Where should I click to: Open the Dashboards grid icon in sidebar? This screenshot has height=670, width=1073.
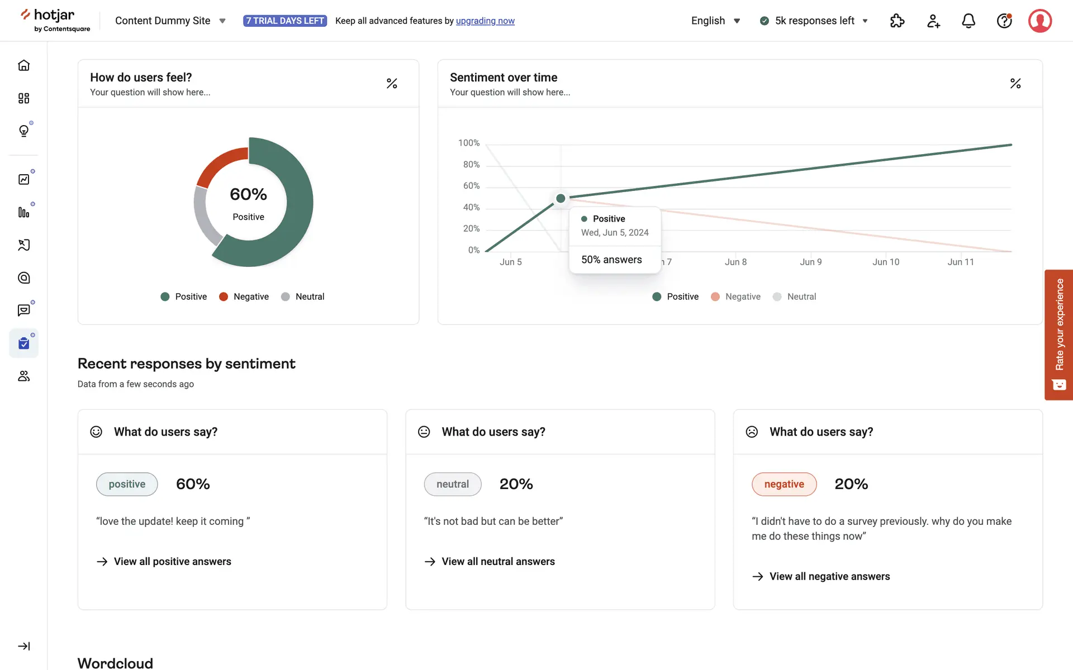(23, 98)
